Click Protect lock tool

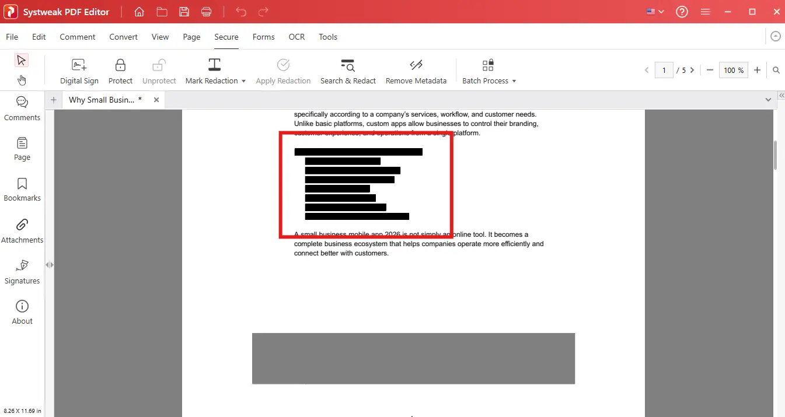point(120,72)
